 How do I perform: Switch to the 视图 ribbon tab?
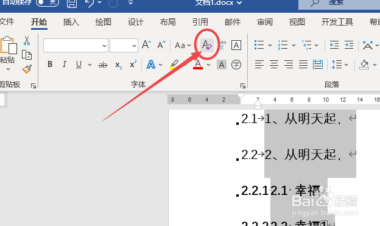tap(297, 22)
